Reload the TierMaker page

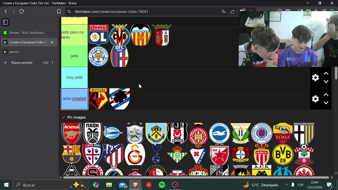point(22,12)
